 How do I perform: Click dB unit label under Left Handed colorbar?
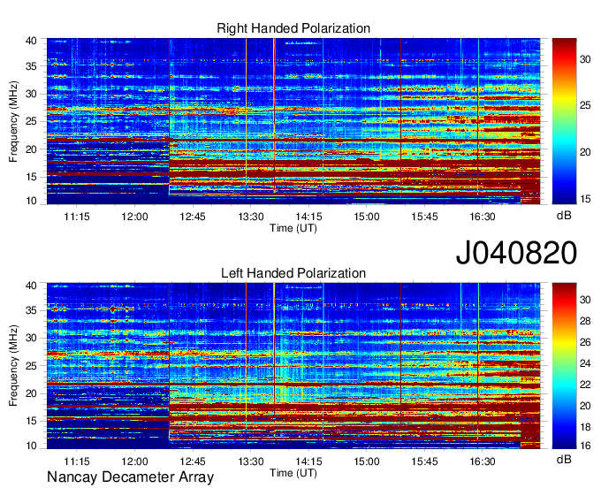tap(564, 459)
